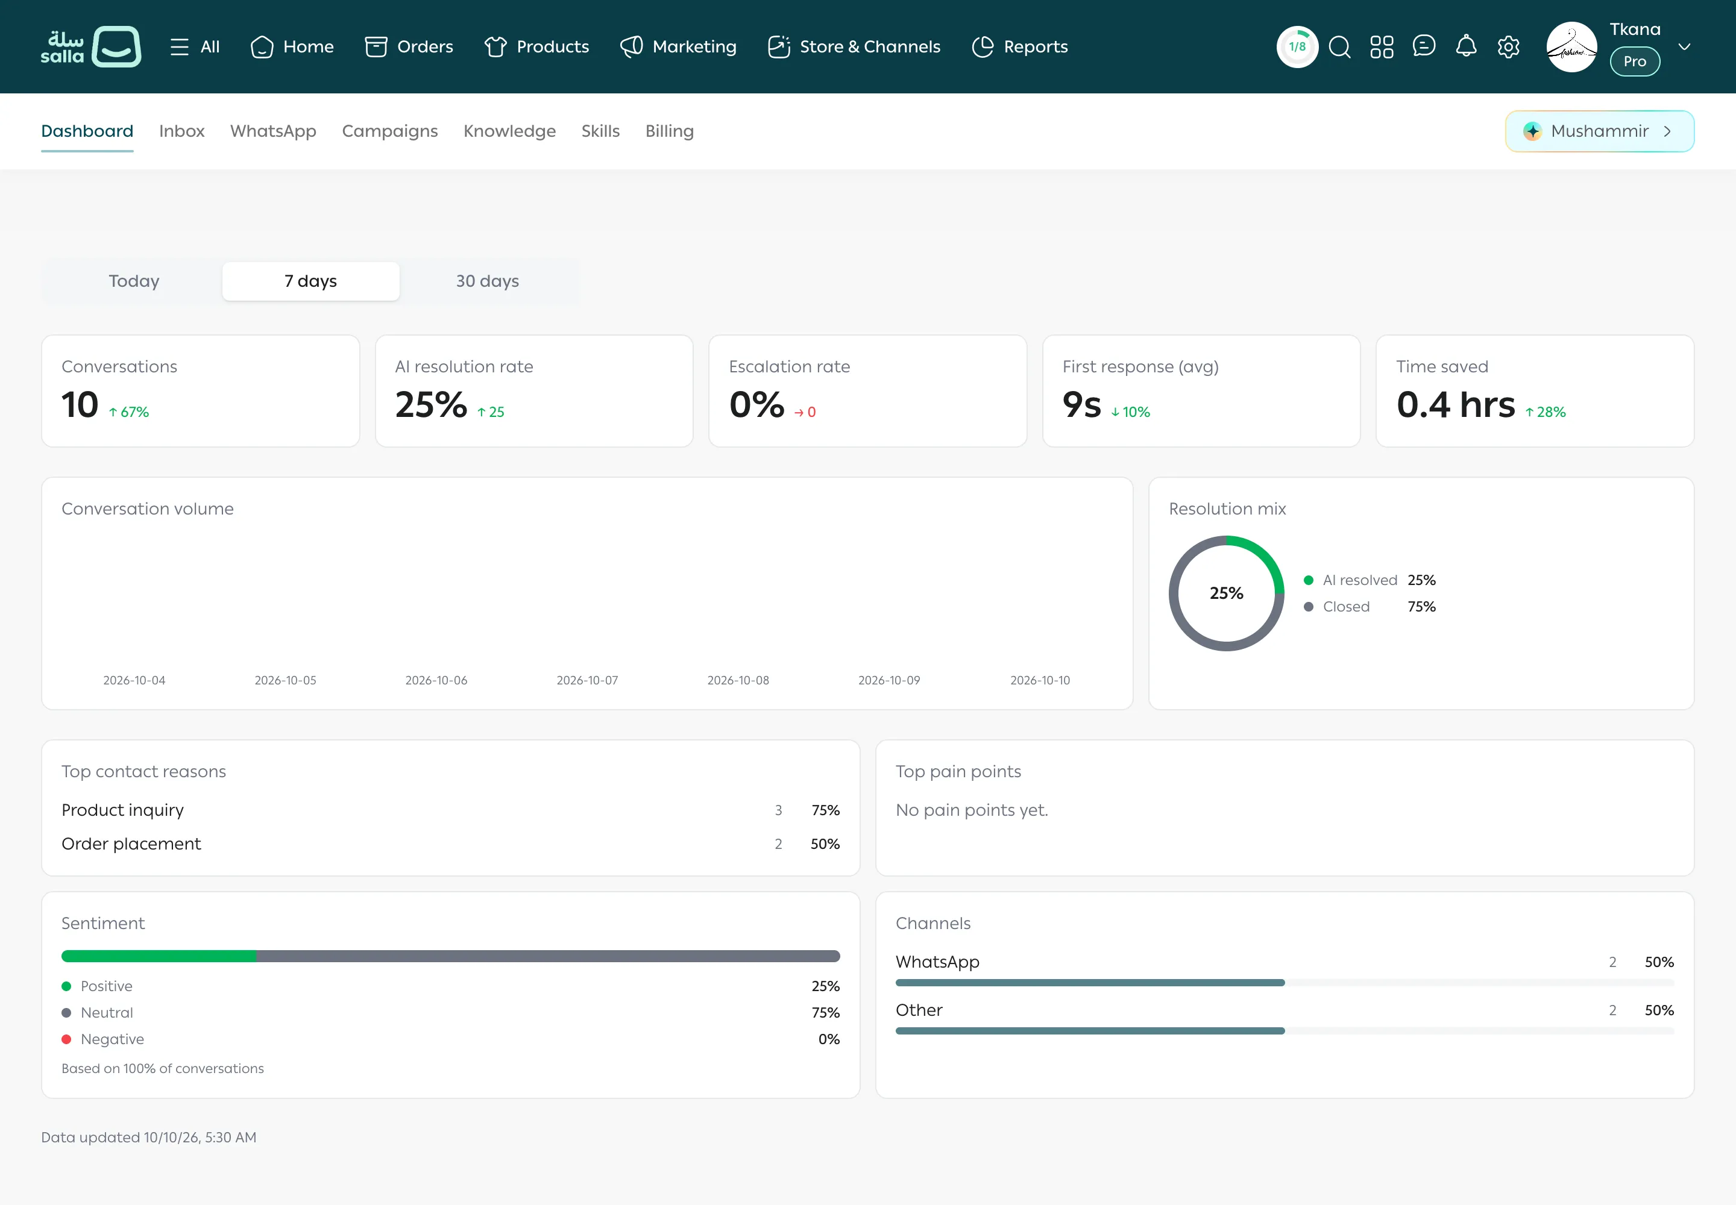This screenshot has width=1736, height=1205.
Task: Open the Campaigns tab
Action: pyautogui.click(x=390, y=131)
